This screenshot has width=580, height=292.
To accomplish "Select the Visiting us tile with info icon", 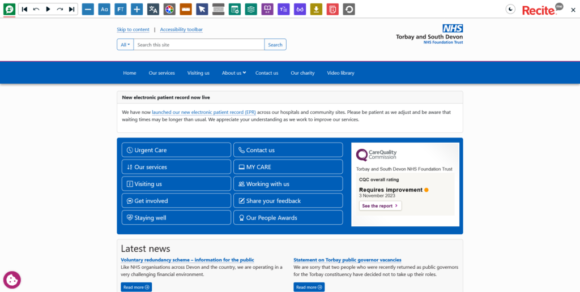I will click(x=177, y=184).
